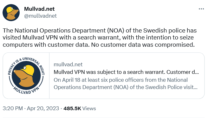Click the "PRIVACY IS A UNIVERSAL RIGHT" arc text

[x=26, y=64]
